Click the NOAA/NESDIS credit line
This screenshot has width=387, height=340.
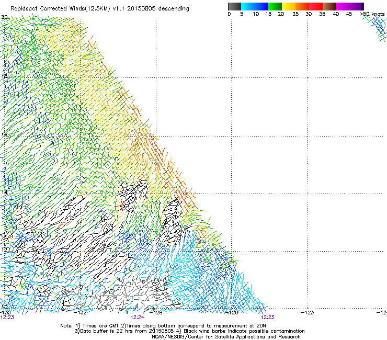tap(226, 337)
